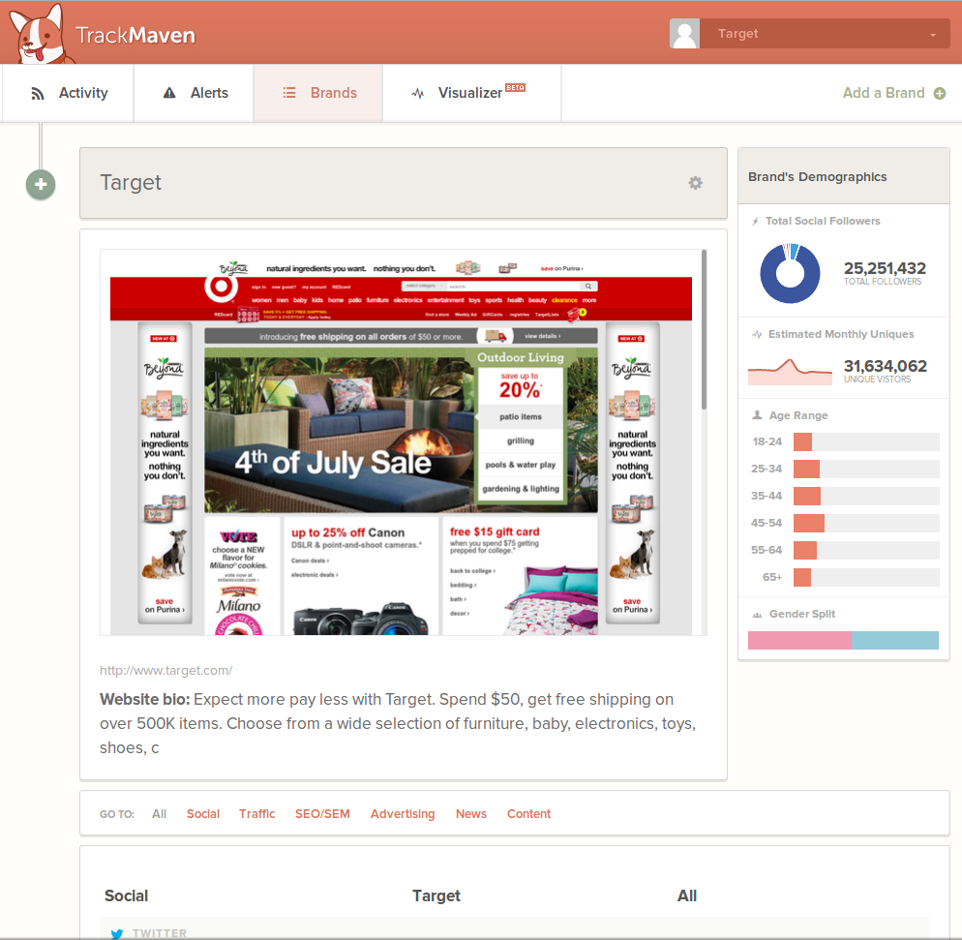Click the account dropdown arrow
The image size is (962, 940).
(x=933, y=35)
